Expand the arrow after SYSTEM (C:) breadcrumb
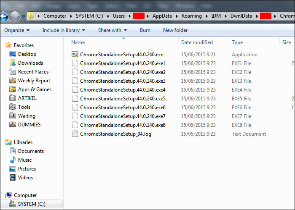This screenshot has height=210, width=295. pos(108,16)
